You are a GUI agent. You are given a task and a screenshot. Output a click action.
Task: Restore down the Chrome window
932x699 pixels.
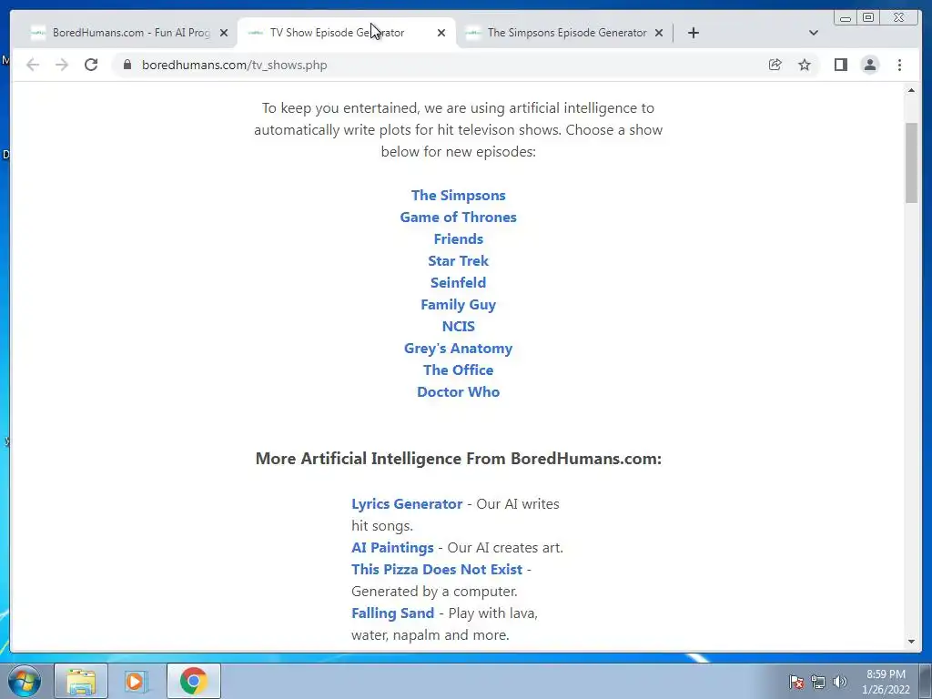[868, 18]
